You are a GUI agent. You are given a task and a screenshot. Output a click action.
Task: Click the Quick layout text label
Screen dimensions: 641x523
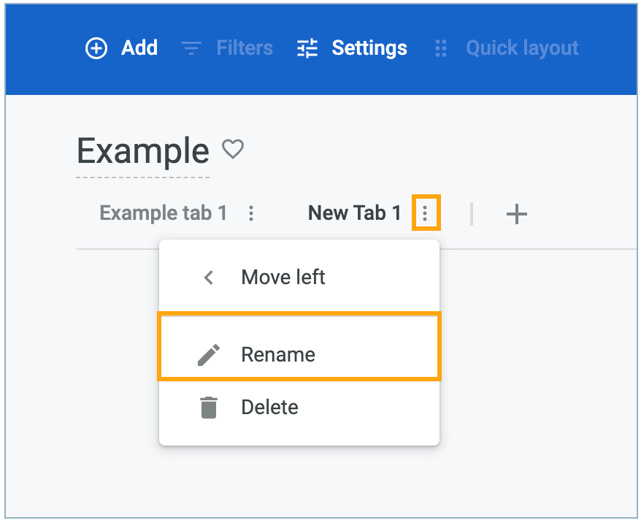tap(522, 49)
